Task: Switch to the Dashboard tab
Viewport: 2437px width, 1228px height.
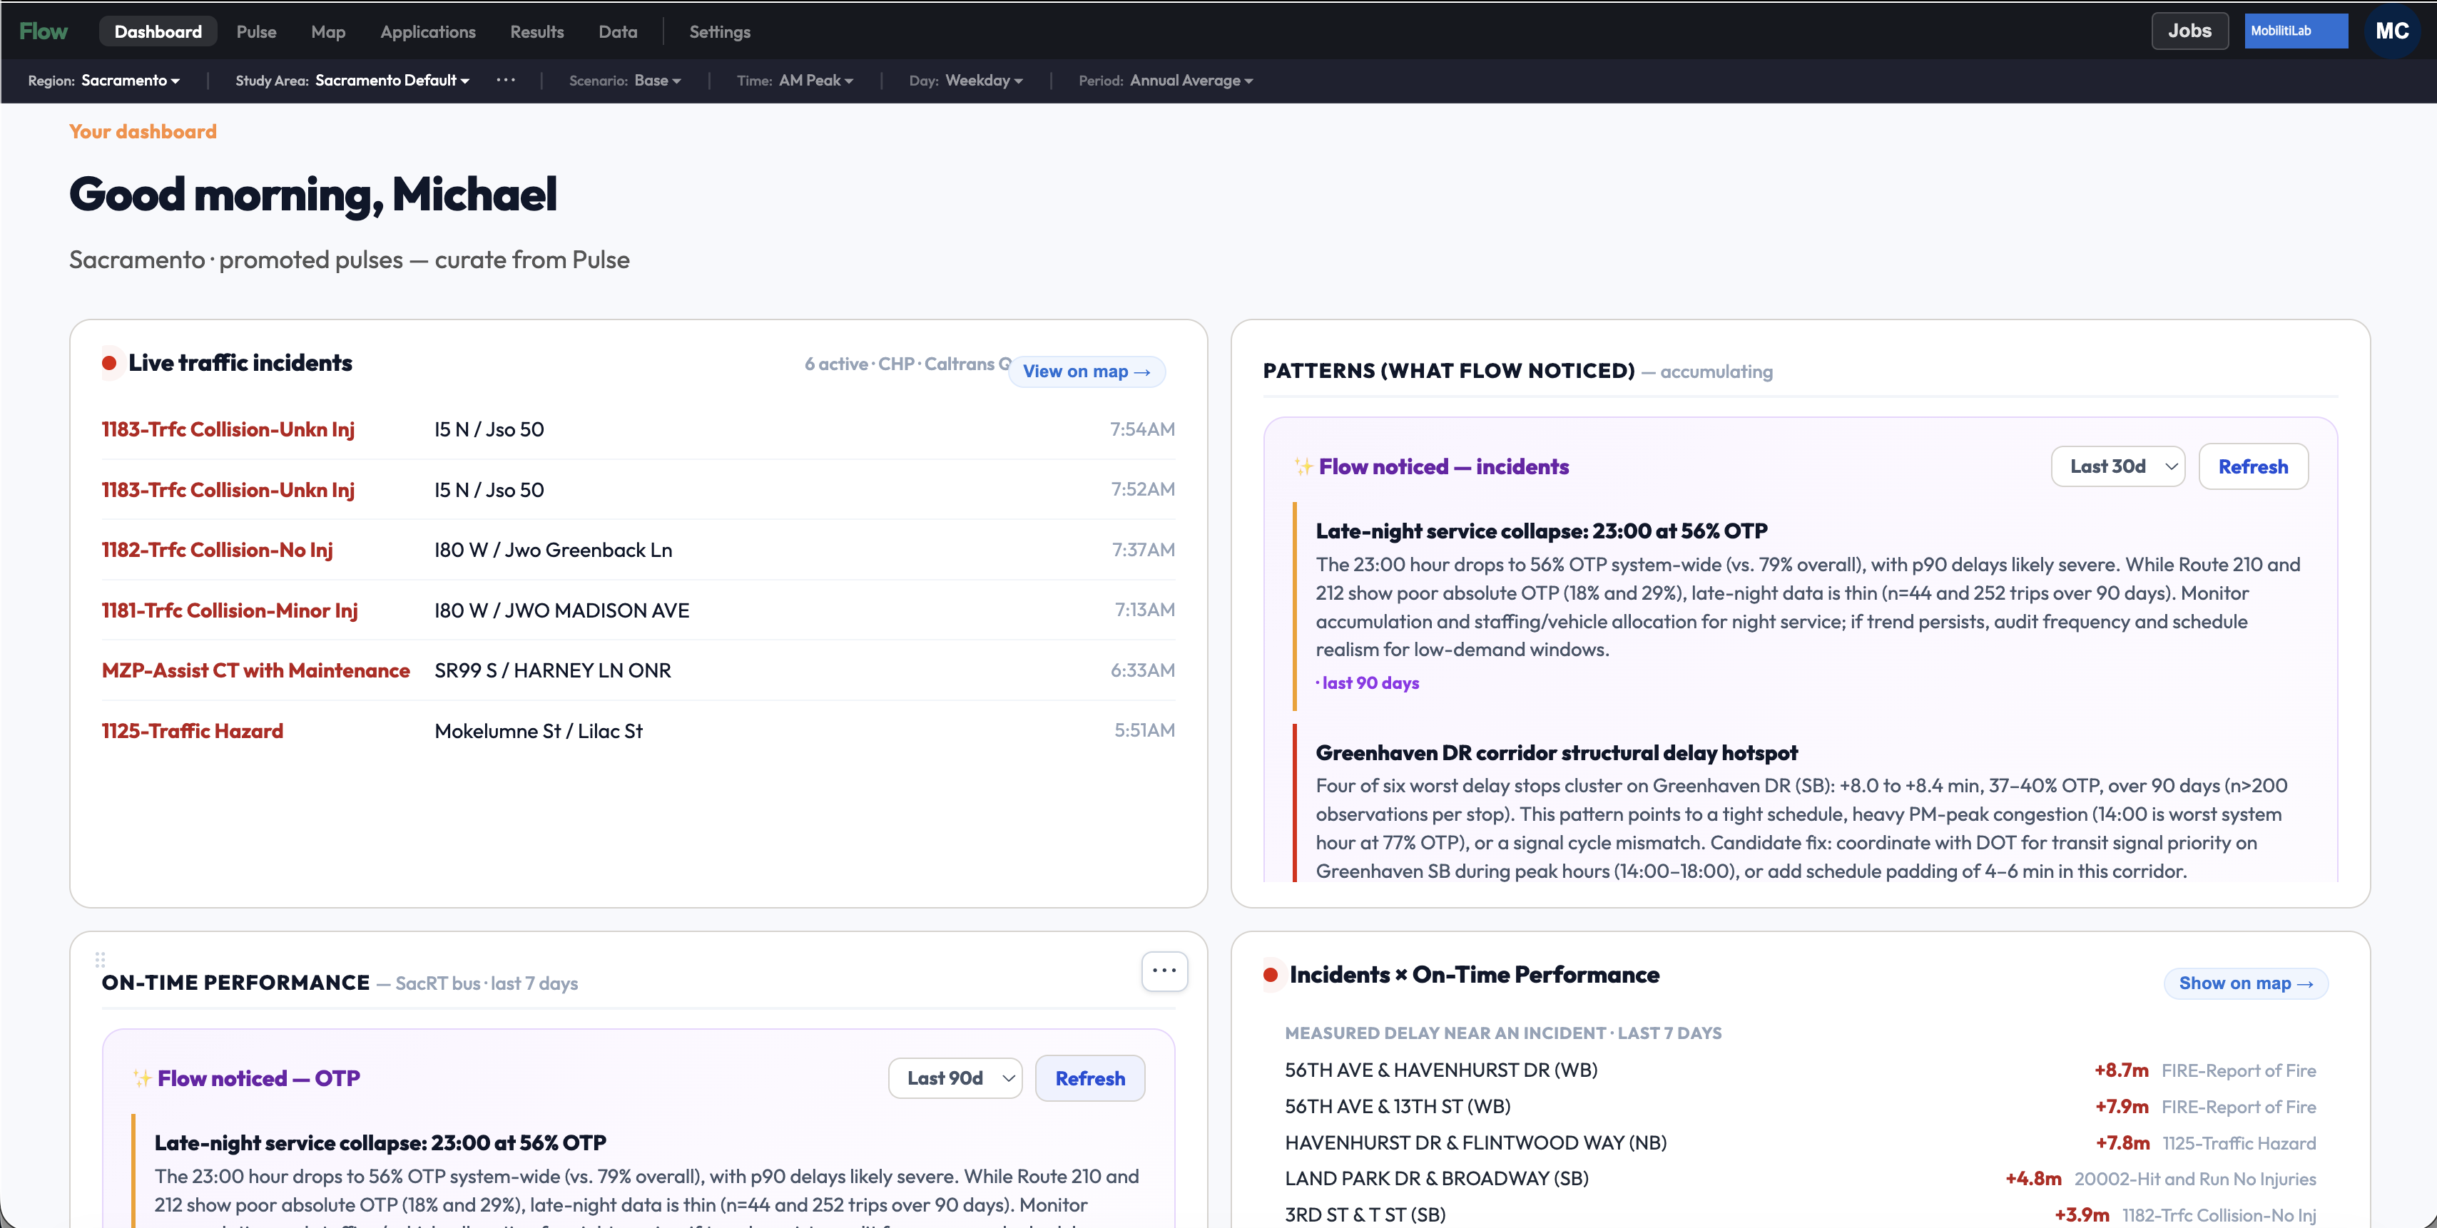Action: 158,31
